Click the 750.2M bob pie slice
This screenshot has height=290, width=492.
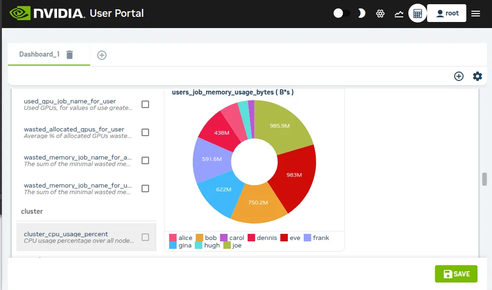pos(258,203)
